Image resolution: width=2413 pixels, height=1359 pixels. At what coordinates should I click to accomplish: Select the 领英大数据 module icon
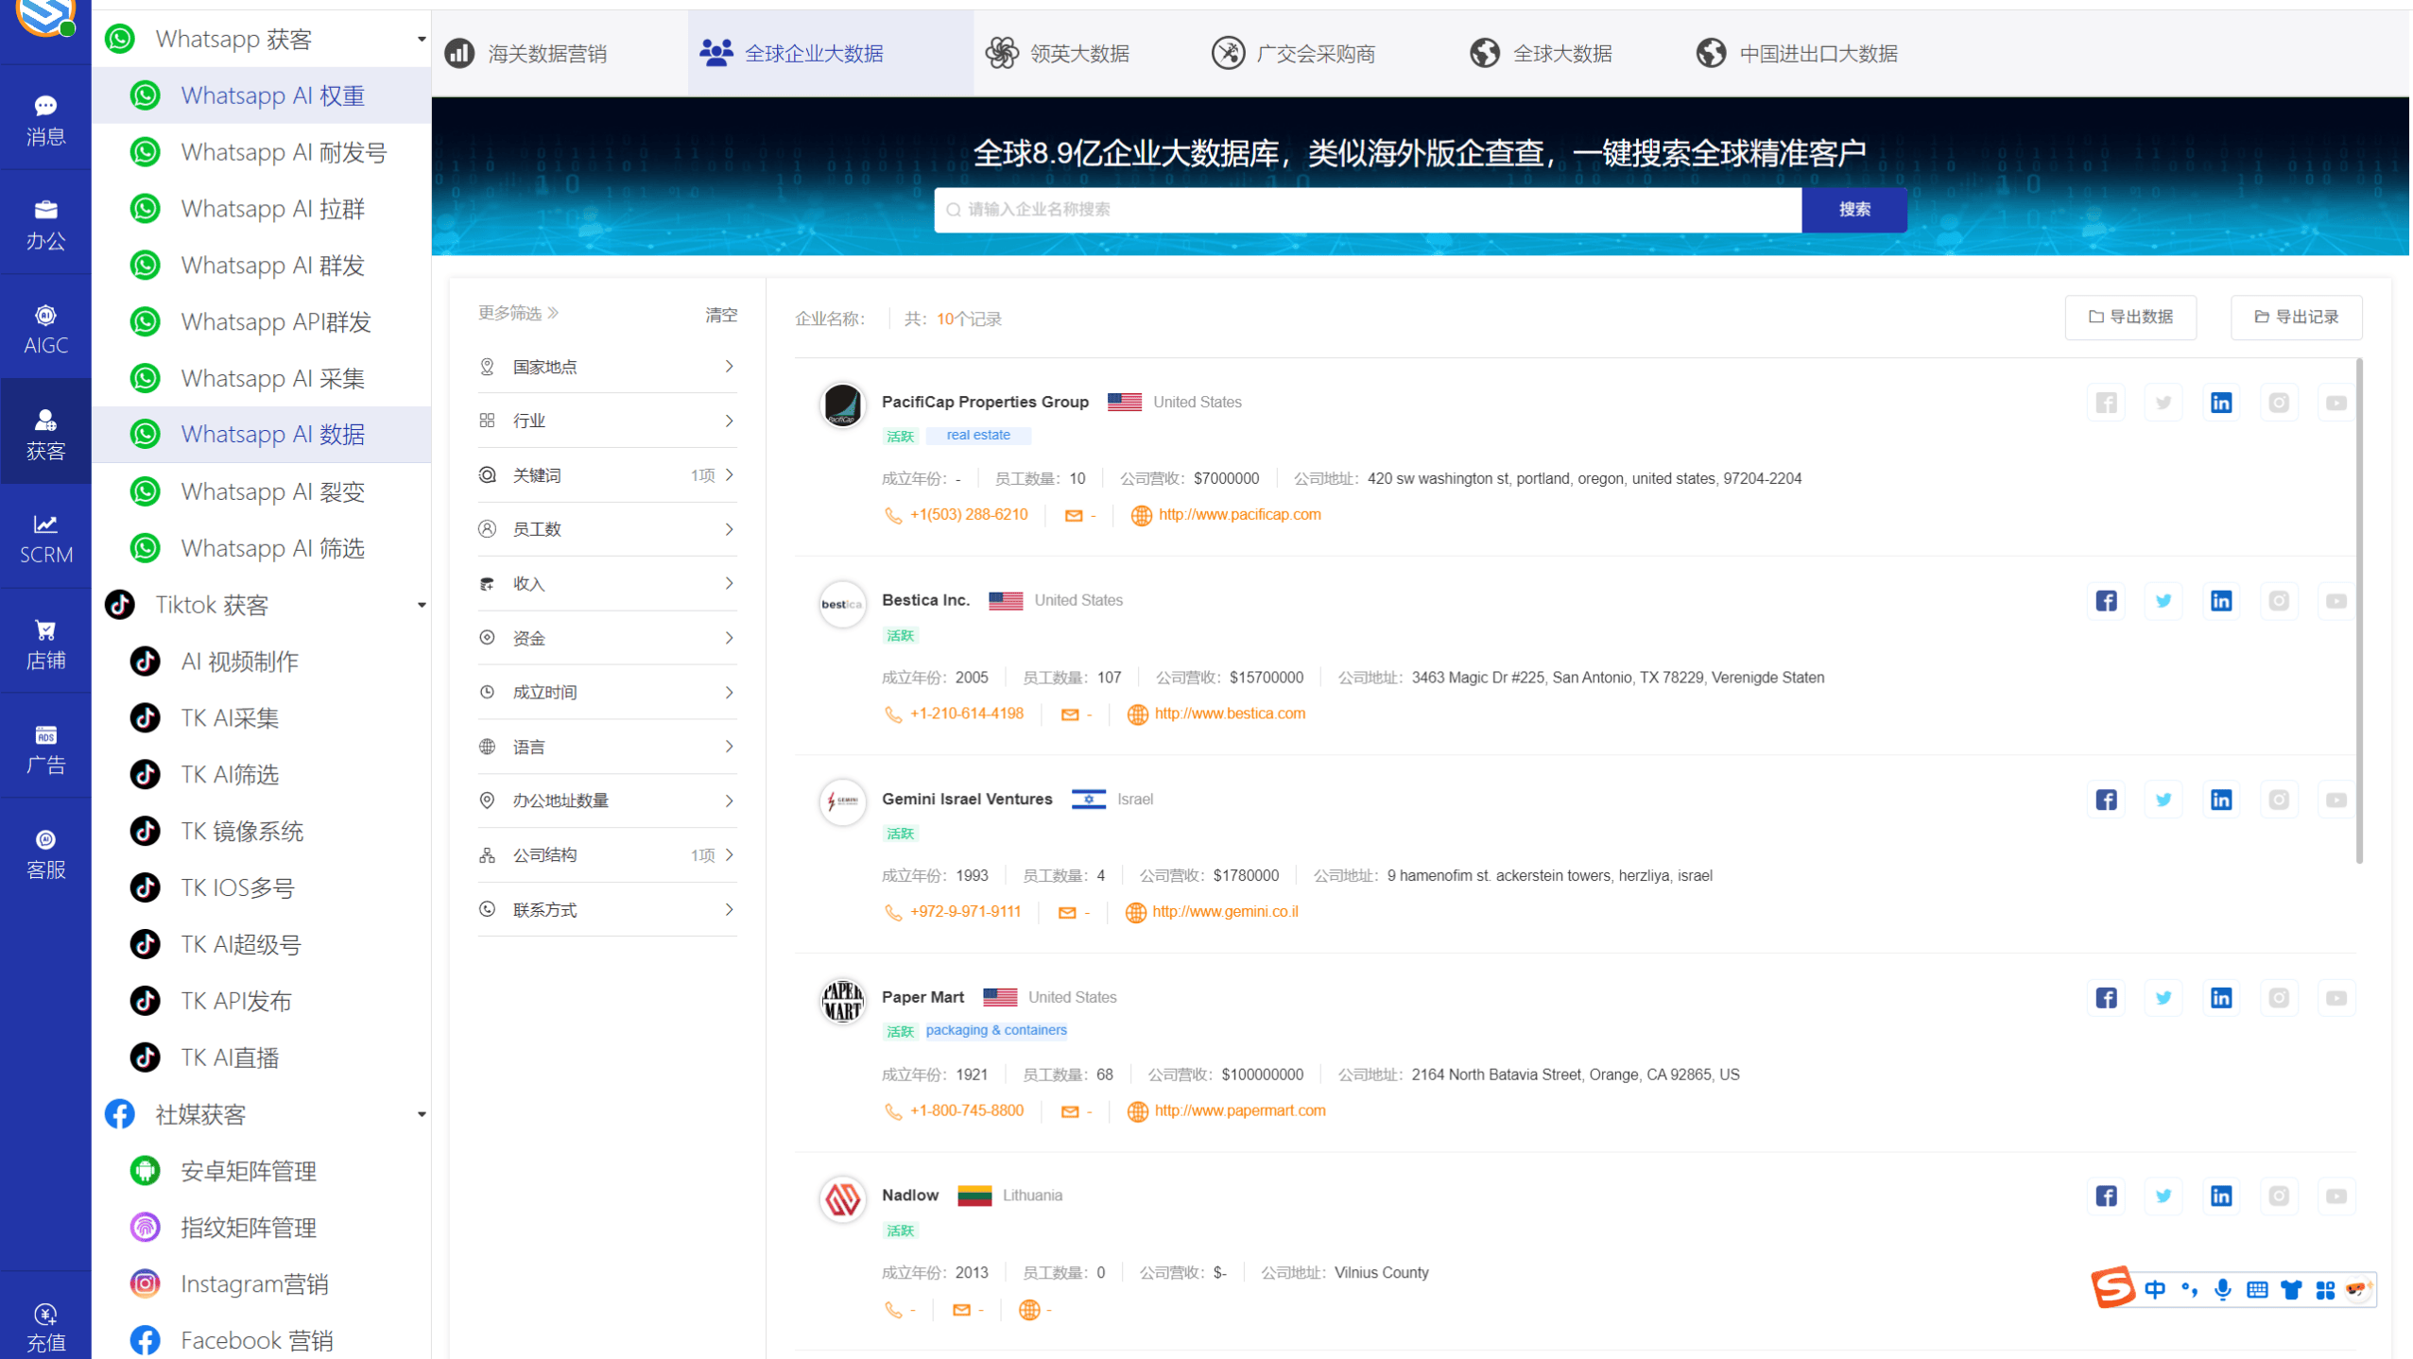tap(1005, 53)
